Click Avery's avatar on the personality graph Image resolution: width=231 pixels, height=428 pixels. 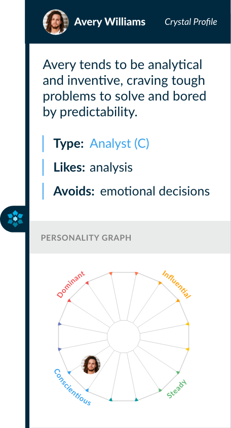click(x=91, y=365)
